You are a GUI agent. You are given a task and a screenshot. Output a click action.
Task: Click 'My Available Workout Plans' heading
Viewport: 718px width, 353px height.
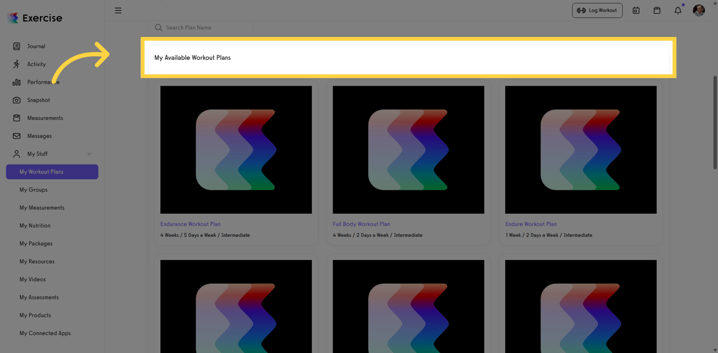pos(192,58)
